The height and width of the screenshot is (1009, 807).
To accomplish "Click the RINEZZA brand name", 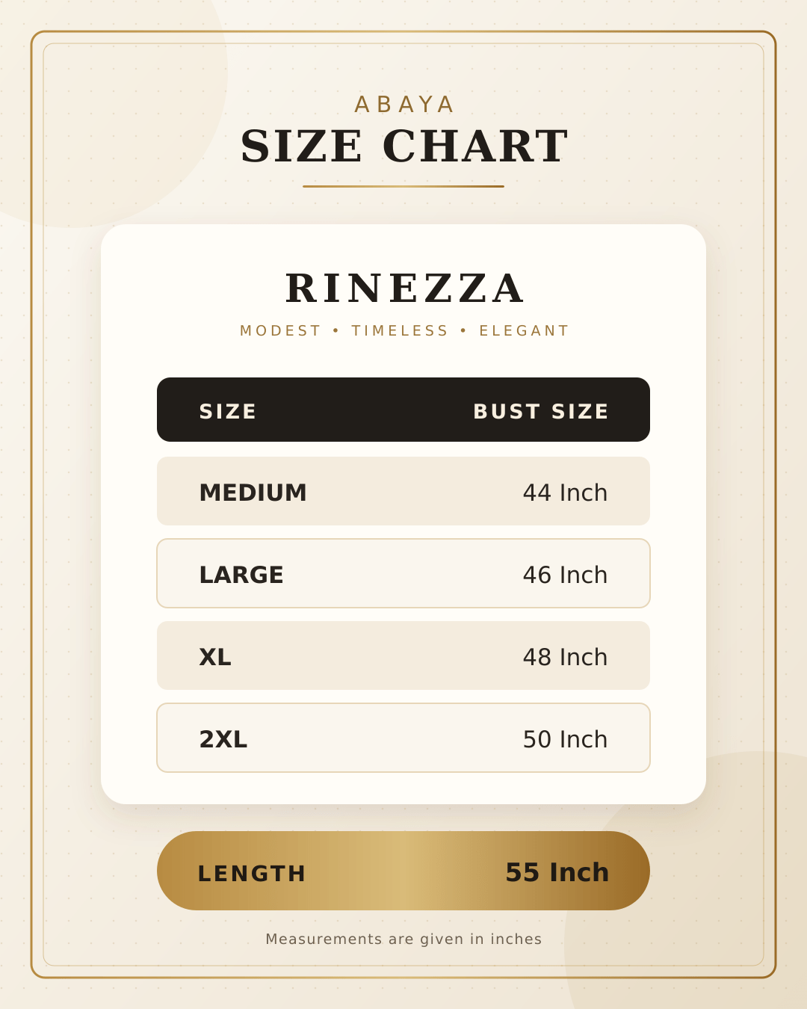I will point(404,288).
